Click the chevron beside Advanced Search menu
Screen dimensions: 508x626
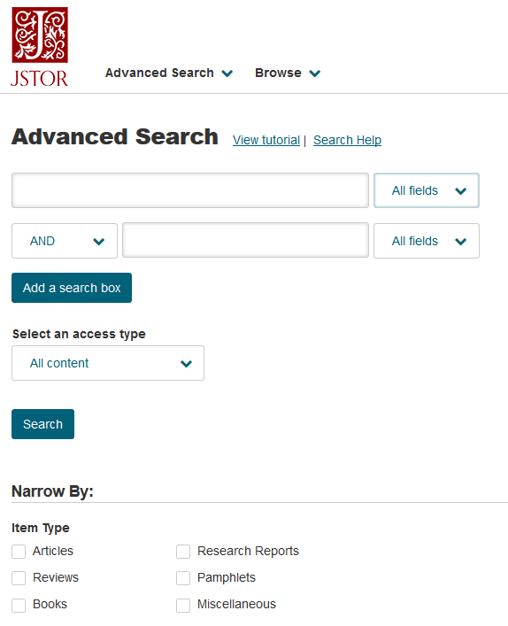(227, 73)
